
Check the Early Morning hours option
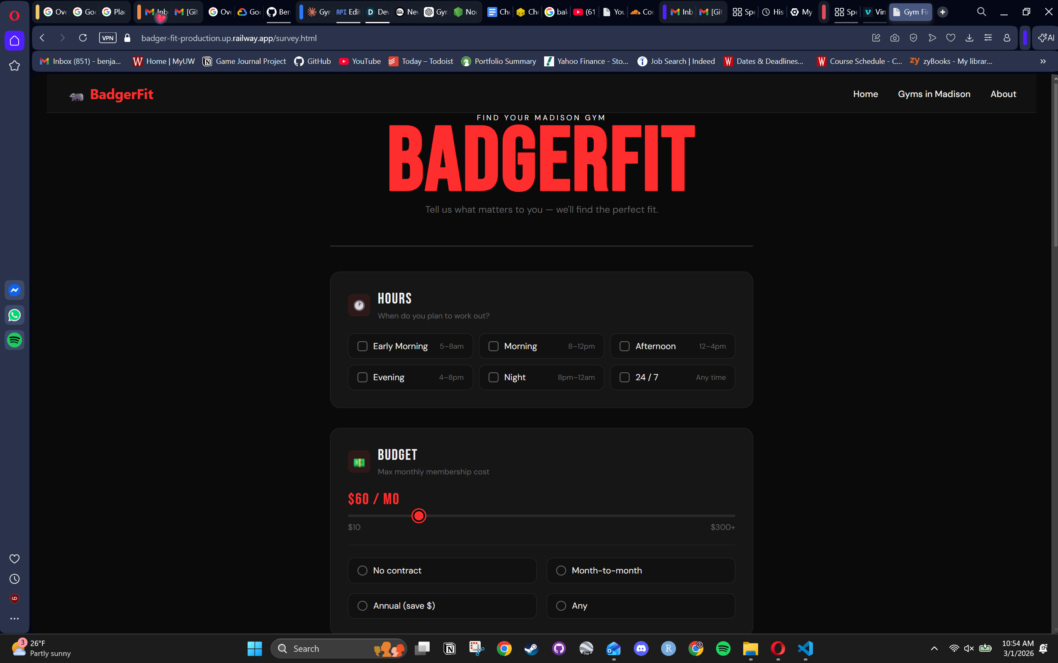[x=362, y=346]
